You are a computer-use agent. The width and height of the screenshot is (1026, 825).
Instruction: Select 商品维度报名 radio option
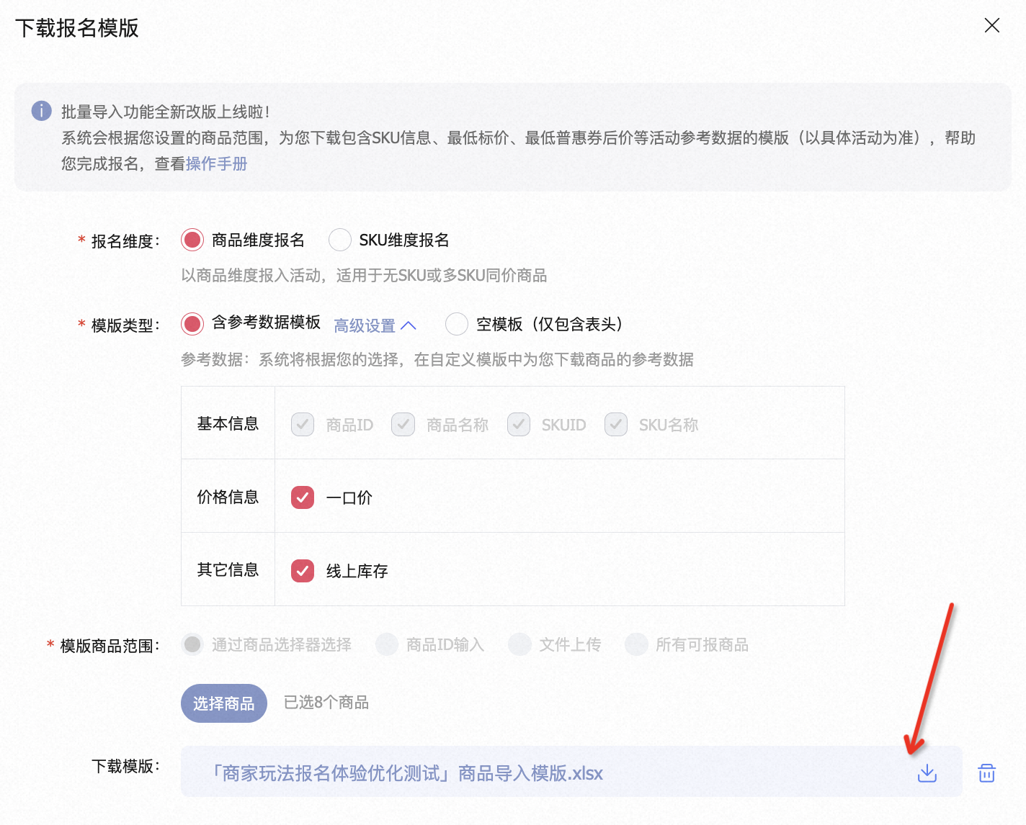click(x=192, y=240)
